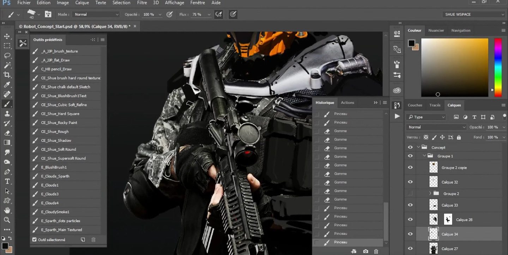Select the Crop tool

pos(7,75)
